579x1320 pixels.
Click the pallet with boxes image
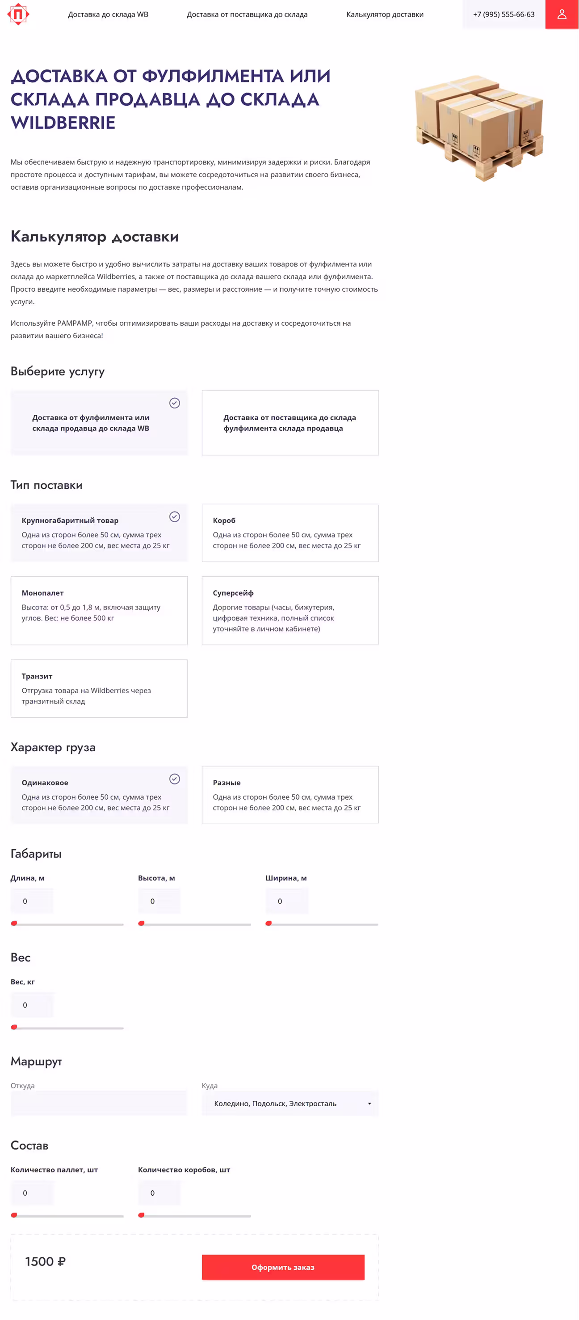(479, 127)
